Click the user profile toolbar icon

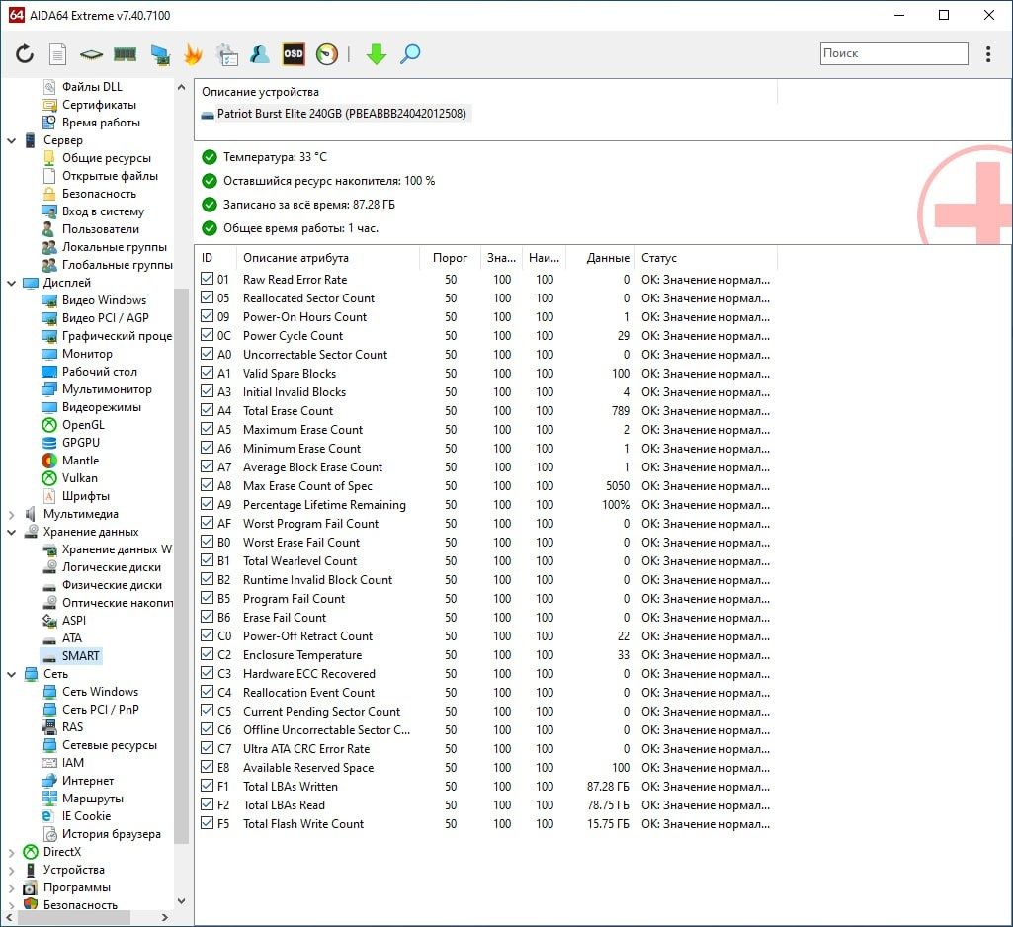point(260,54)
